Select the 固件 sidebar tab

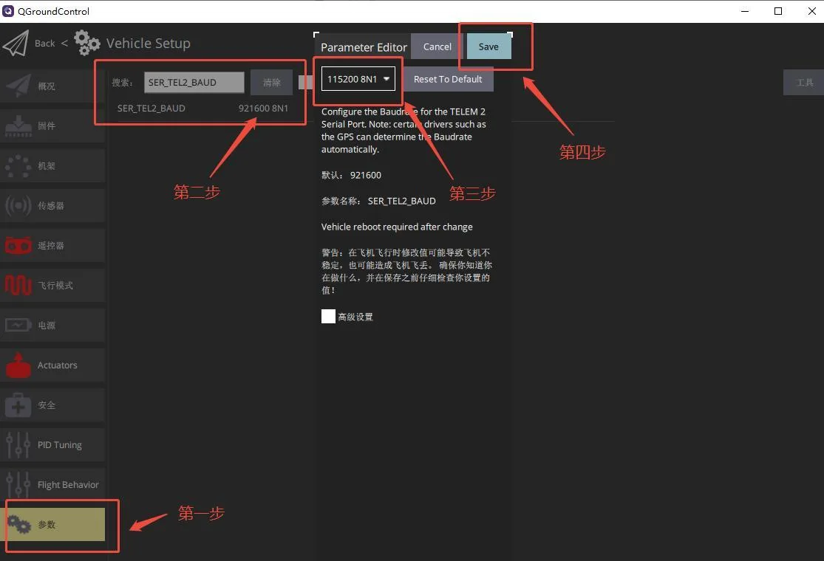(52, 126)
